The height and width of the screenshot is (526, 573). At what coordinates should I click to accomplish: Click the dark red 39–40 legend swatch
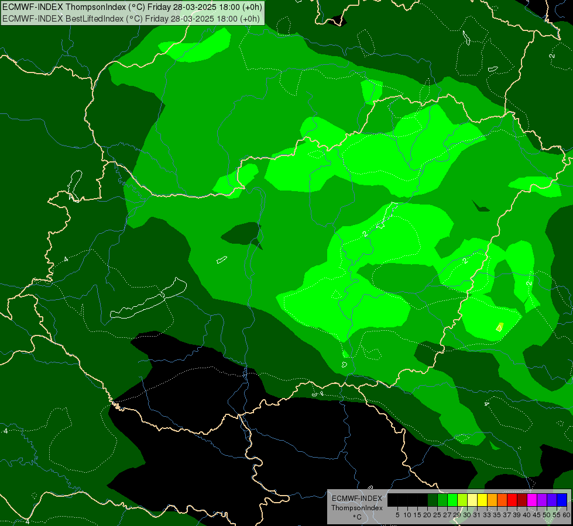tap(522, 500)
